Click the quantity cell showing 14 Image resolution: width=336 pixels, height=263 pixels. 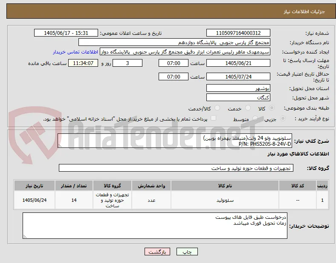pos(74,200)
